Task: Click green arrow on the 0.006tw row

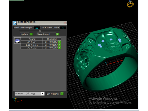Action: [x=60, y=42]
